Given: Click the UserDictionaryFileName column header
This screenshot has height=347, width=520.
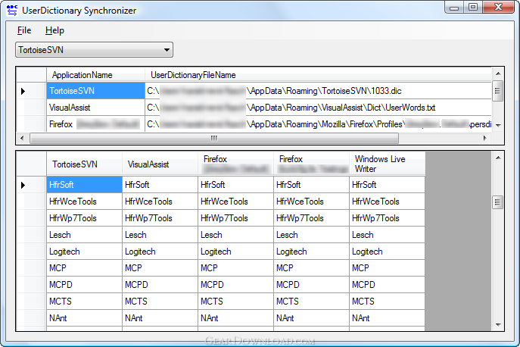Looking at the screenshot, I should (318, 75).
